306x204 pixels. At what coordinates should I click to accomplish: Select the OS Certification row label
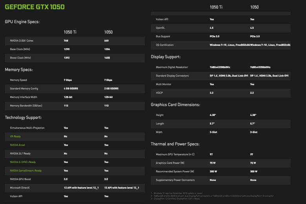click(165, 45)
